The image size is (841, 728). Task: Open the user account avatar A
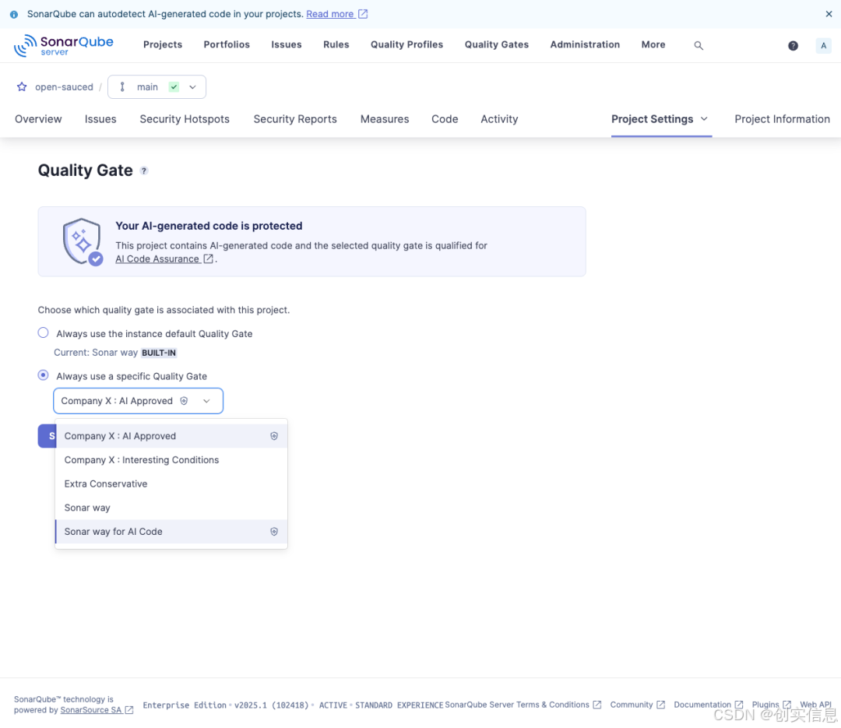823,46
